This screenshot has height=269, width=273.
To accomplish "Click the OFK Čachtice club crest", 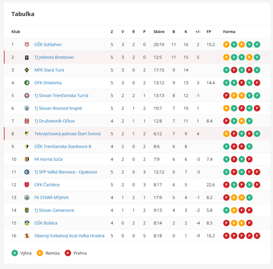I will (x=27, y=185).
